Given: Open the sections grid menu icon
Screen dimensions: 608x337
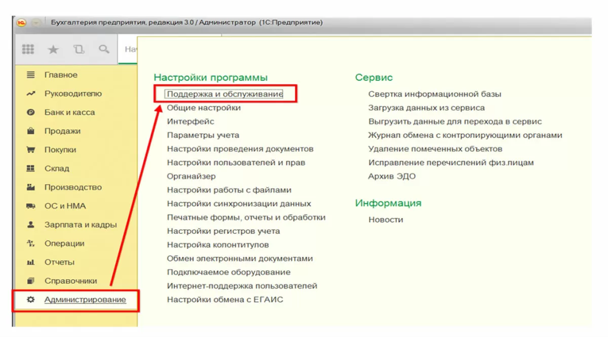Looking at the screenshot, I should (28, 49).
